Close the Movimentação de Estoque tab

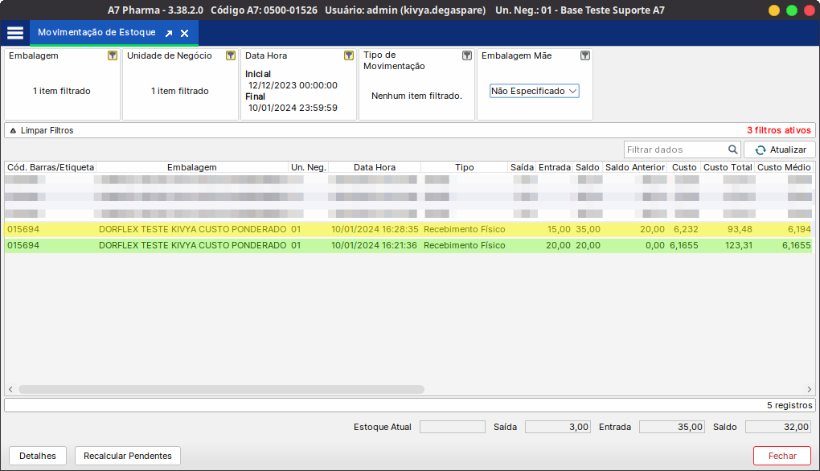(182, 34)
